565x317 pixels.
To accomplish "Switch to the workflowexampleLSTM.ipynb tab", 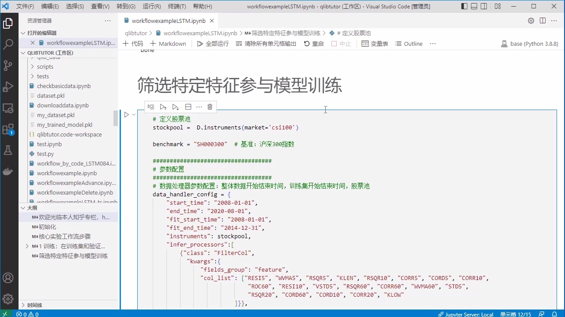I will [169, 21].
